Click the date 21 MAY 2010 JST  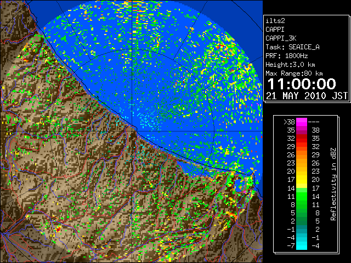coord(307,96)
